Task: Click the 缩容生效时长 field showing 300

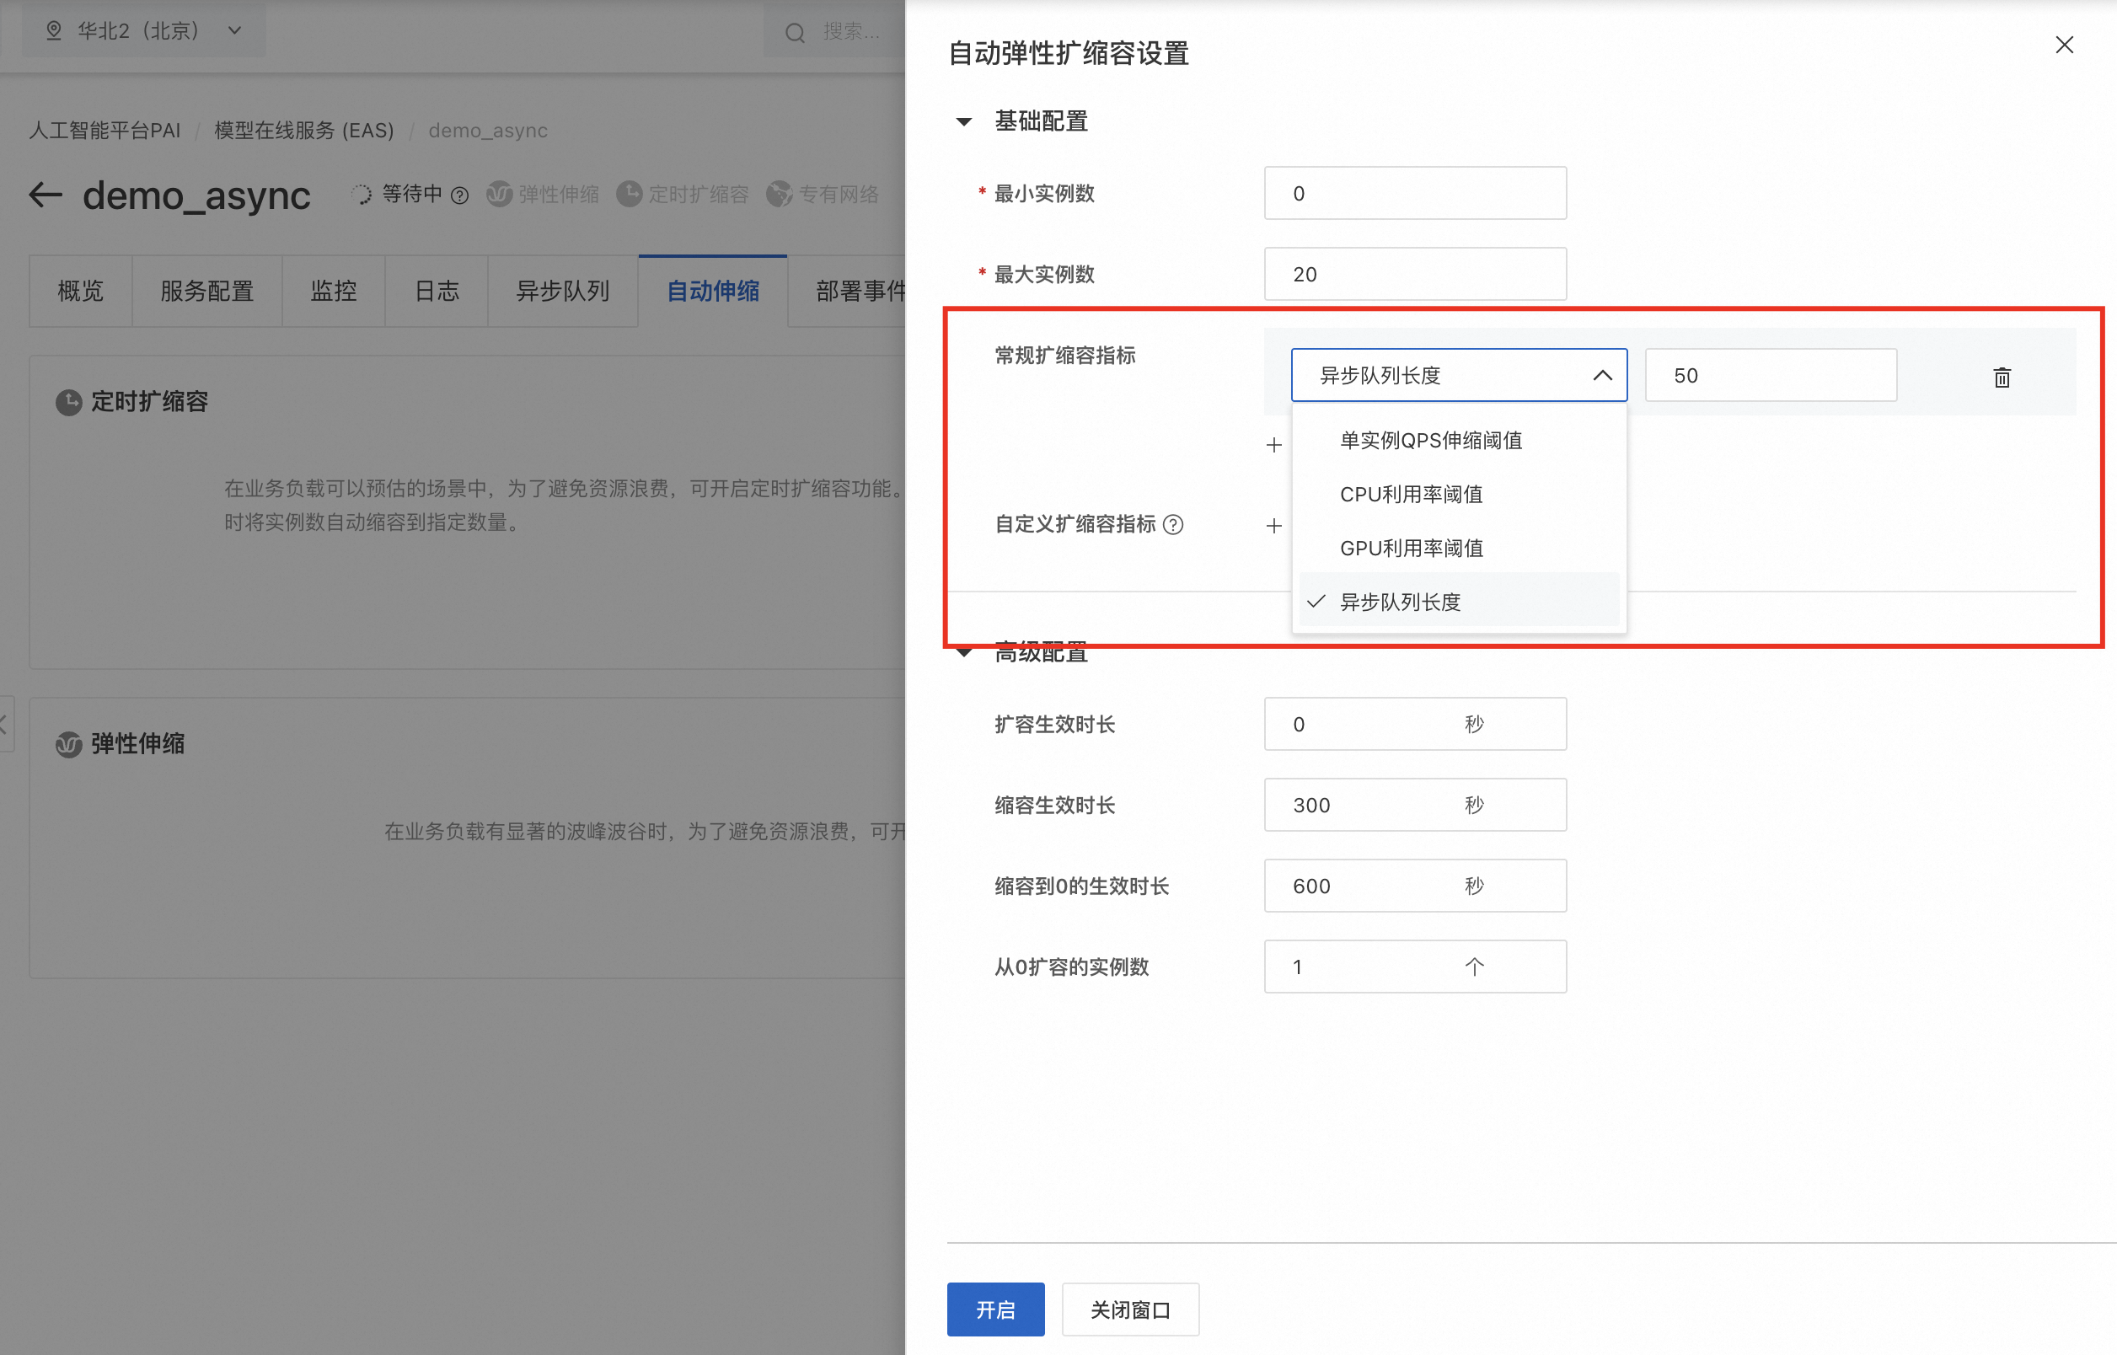Action: [x=1415, y=804]
